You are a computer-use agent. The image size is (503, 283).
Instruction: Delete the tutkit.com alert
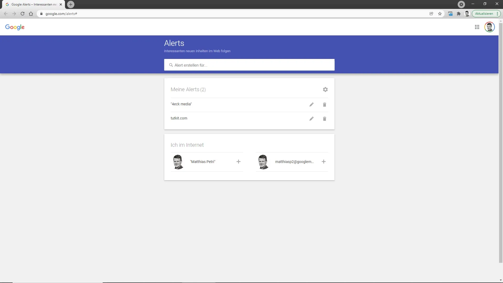point(325,119)
